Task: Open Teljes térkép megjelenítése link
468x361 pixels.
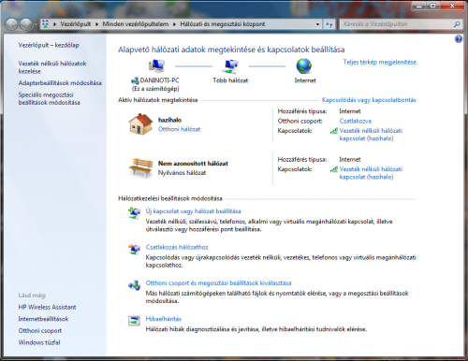Action: coord(380,62)
